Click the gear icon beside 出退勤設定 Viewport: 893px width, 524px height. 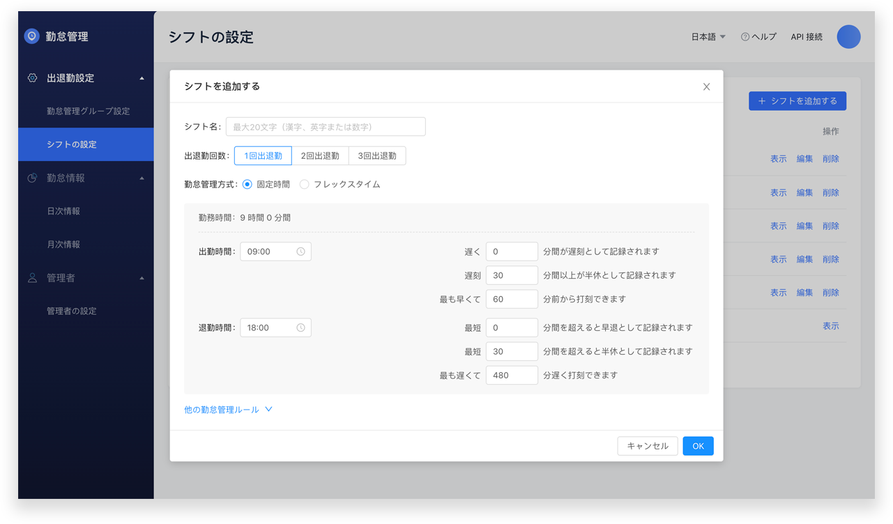click(32, 78)
